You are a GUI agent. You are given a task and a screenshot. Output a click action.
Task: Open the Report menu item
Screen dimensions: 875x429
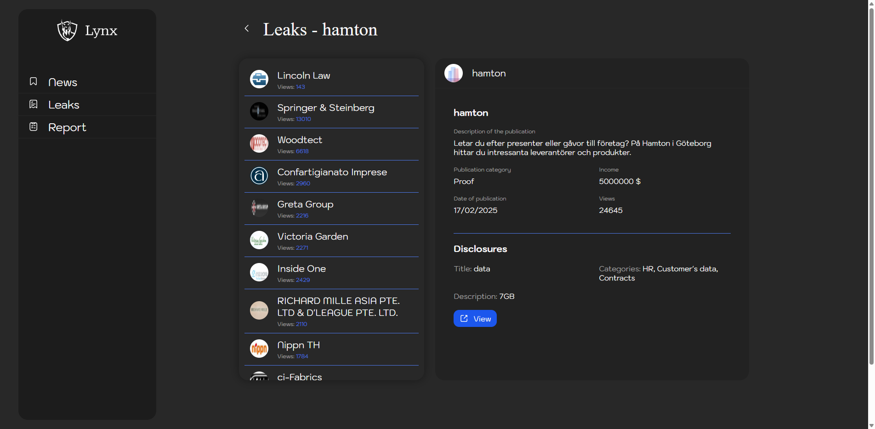click(67, 127)
